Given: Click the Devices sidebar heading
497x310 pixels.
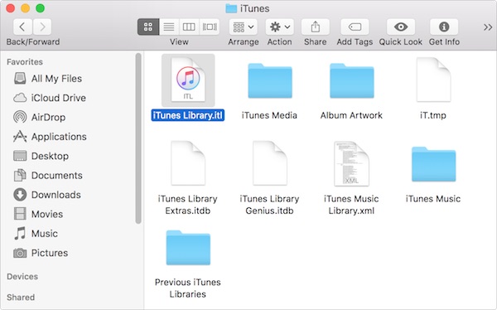Looking at the screenshot, I should click(x=22, y=276).
